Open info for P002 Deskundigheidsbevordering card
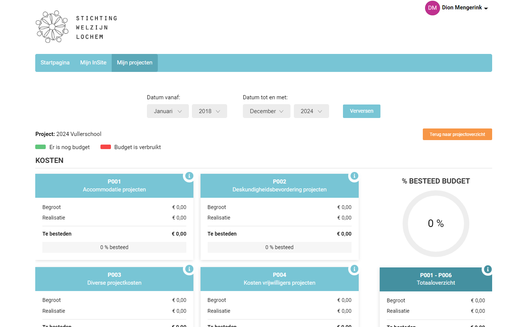 click(354, 176)
